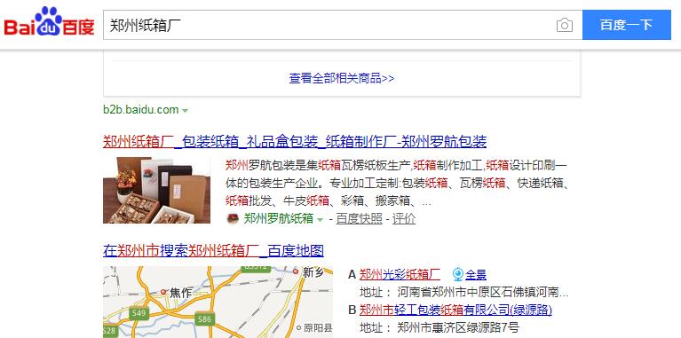Screen dimensions: 681x338
Task: Open 全景 panorama link
Action: tap(476, 274)
